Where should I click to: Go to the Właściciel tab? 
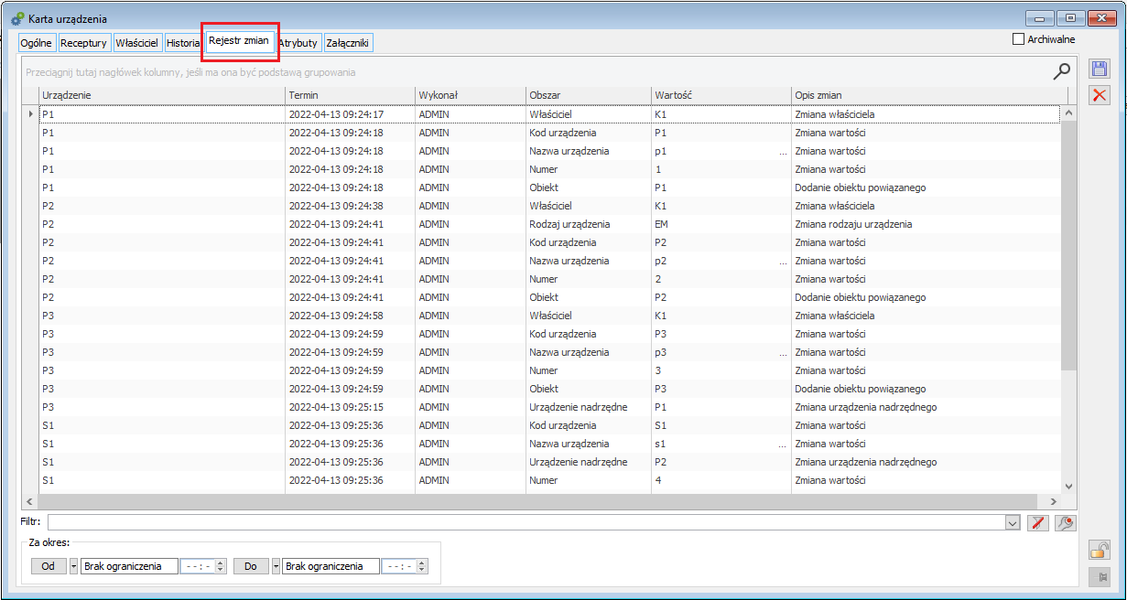137,43
